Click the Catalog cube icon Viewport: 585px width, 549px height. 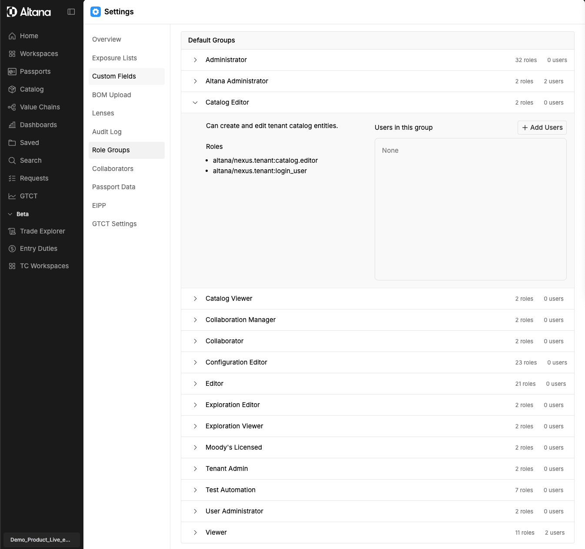point(12,89)
